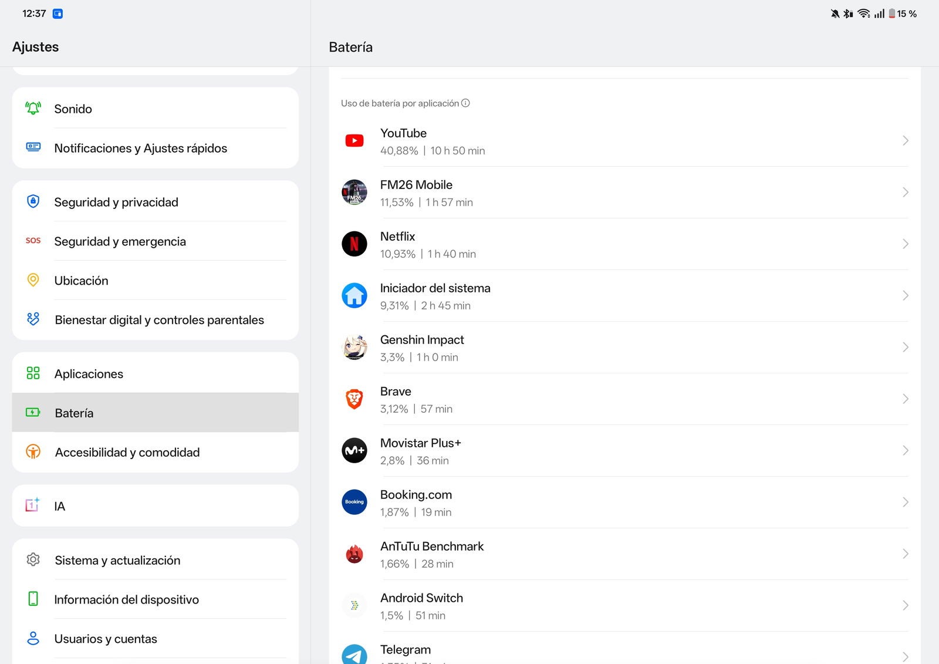Tap the YouTube app icon

[354, 141]
